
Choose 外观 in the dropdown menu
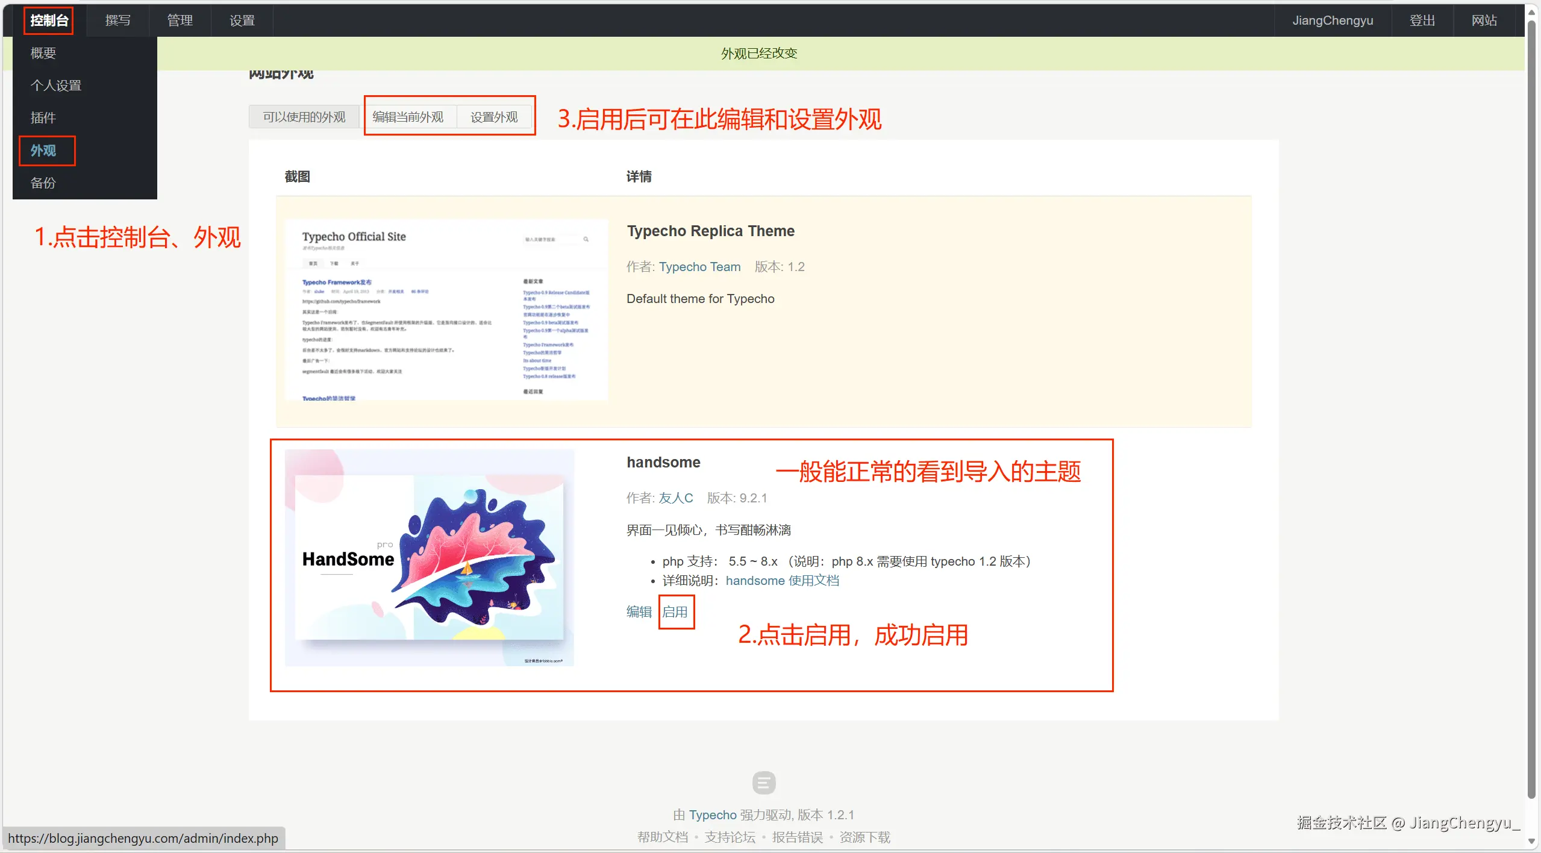[43, 151]
